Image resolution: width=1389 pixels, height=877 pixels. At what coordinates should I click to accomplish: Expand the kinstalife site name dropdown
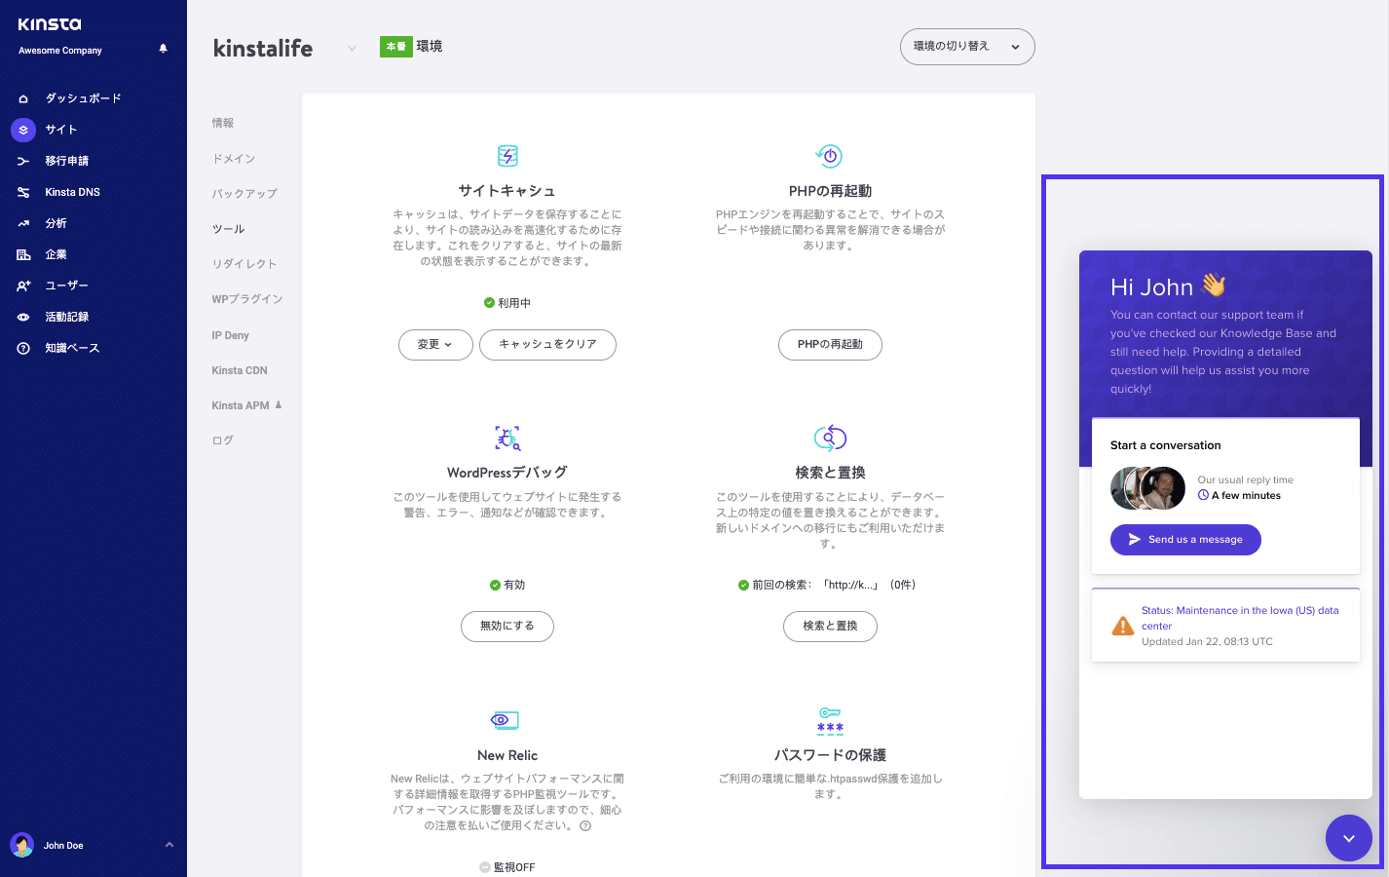click(x=351, y=47)
